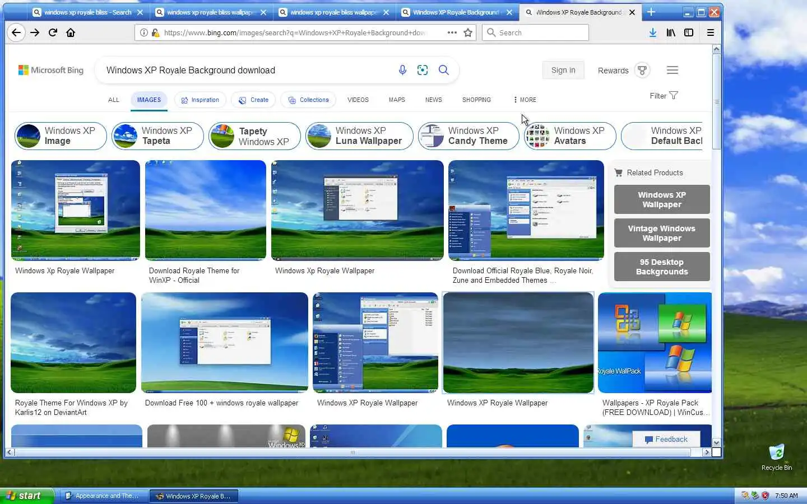
Task: Click the horizontal scrollbar right arrow
Action: pos(707,452)
